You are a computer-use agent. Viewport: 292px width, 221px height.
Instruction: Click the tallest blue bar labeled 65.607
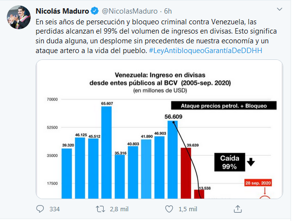(x=106, y=152)
